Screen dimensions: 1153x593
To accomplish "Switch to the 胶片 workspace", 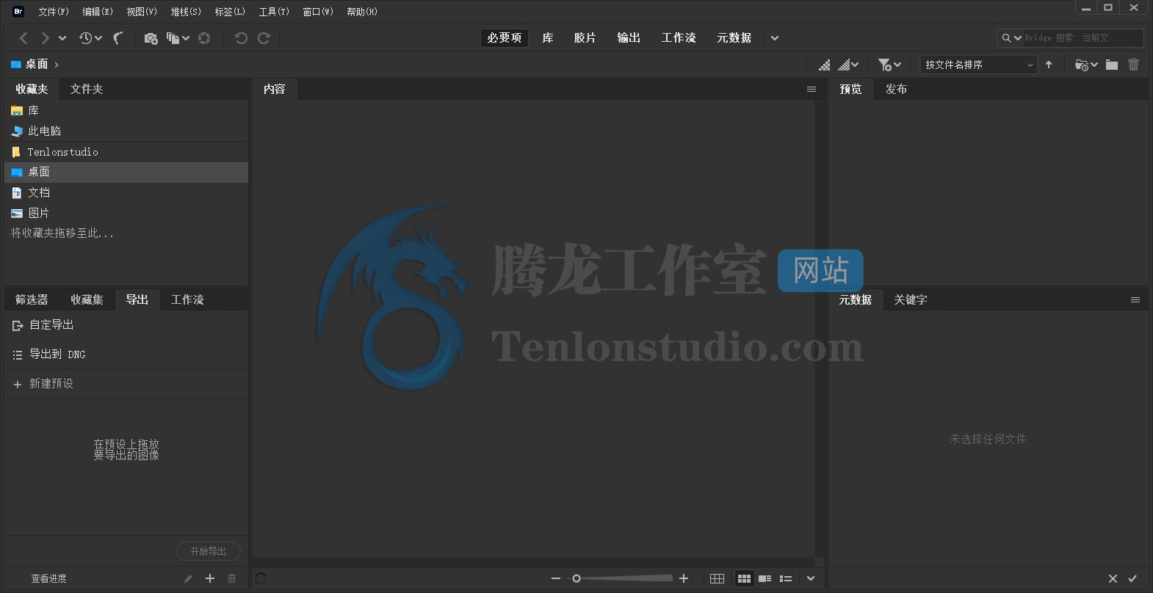I will tap(585, 38).
